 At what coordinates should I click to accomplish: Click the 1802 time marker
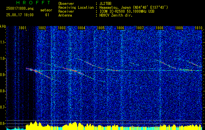click(42, 28)
